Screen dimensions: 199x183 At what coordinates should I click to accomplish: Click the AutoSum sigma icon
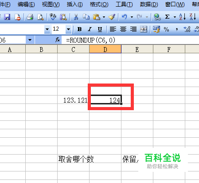click(x=167, y=17)
